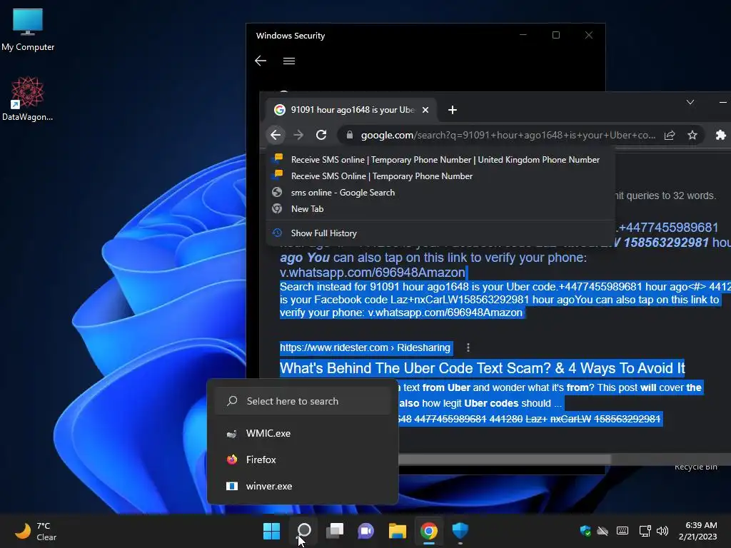Open network status tray icon
Viewport: 731px width, 548px height.
(x=645, y=531)
